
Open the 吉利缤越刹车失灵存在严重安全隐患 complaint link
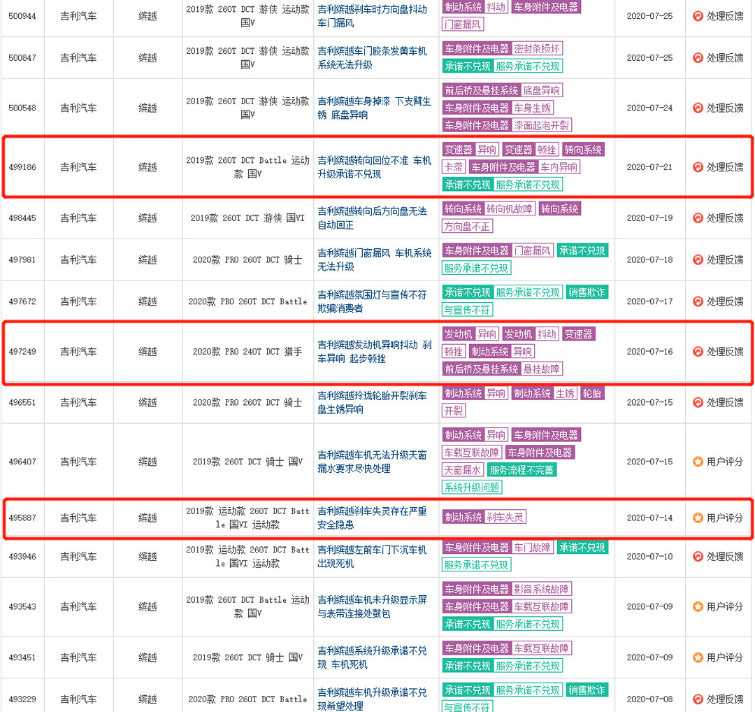coord(371,518)
